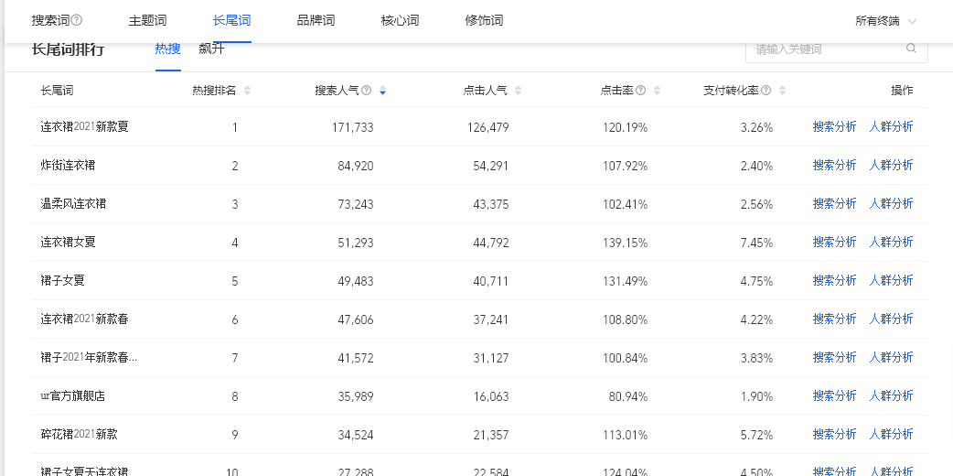
Task: Open 人群分析 for ur官方旗舰店
Action: pyautogui.click(x=891, y=395)
